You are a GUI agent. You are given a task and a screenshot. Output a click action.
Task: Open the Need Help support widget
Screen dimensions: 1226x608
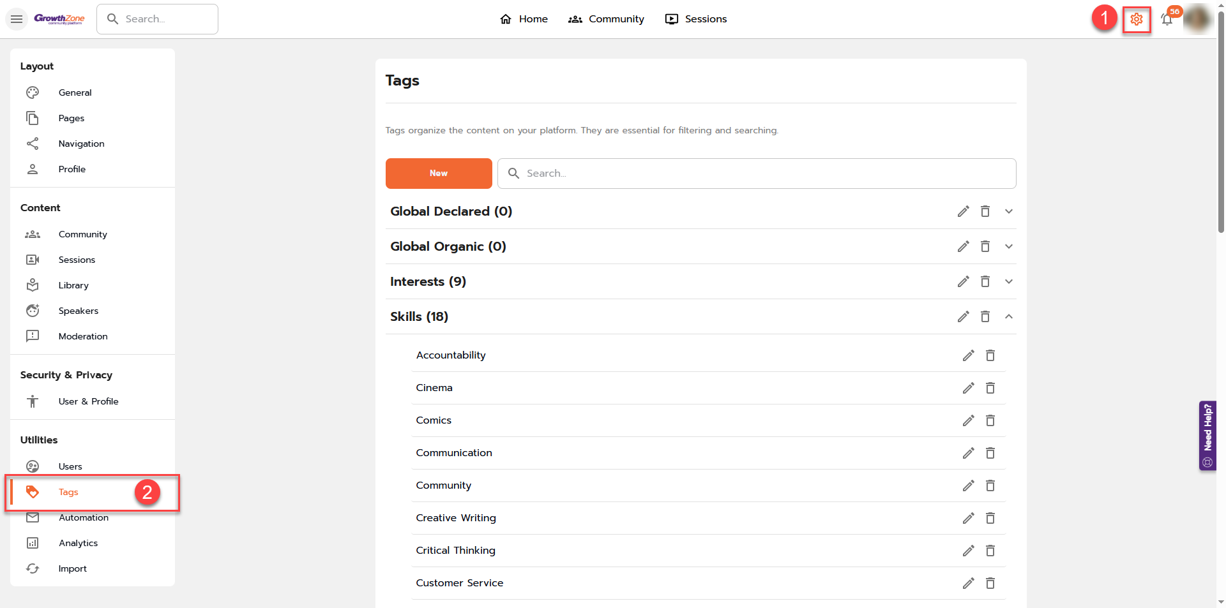tap(1207, 436)
